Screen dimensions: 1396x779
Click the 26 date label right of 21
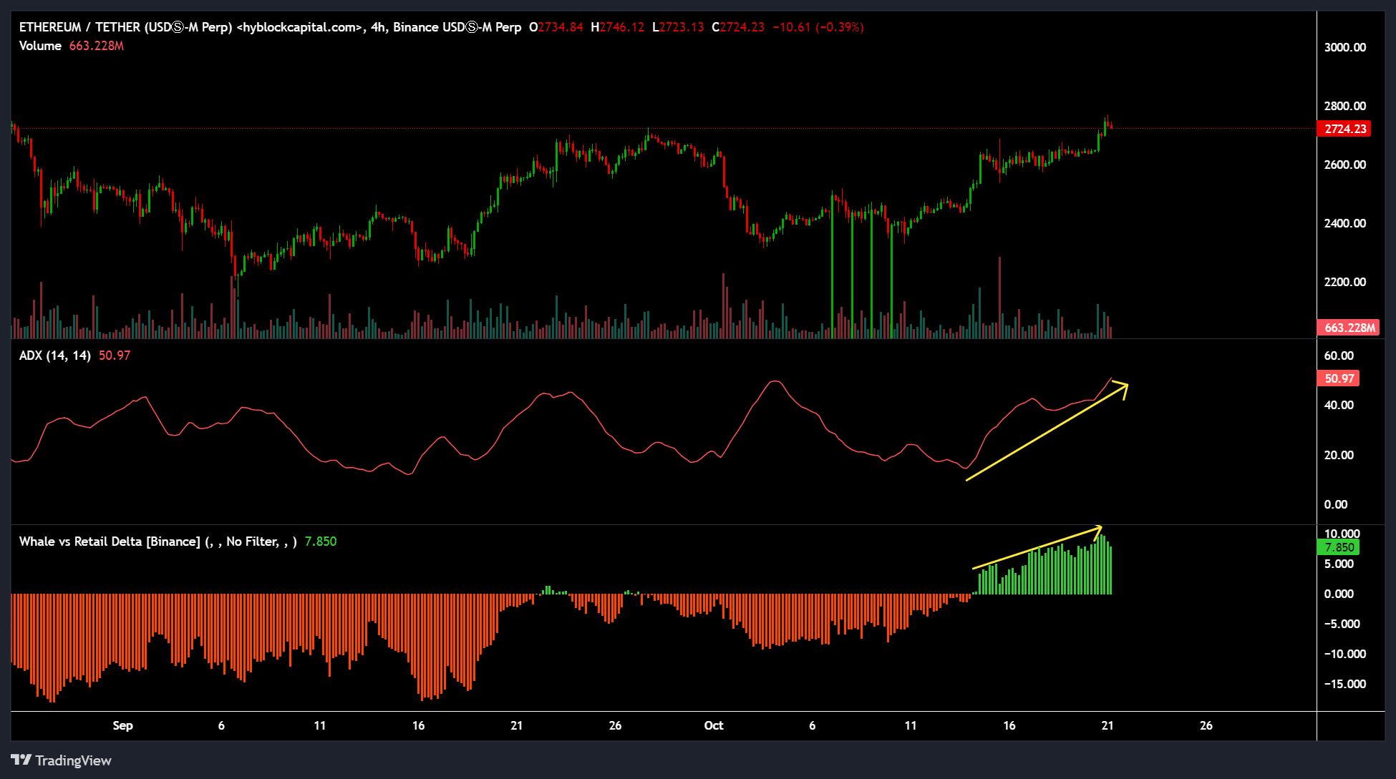point(1206,725)
